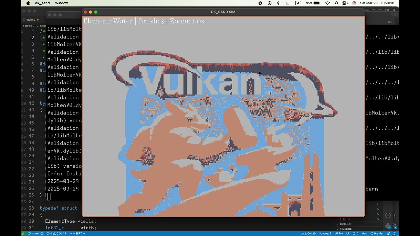
Task: Select the main.c editor tab in VS Code
Action: (x=31, y=20)
